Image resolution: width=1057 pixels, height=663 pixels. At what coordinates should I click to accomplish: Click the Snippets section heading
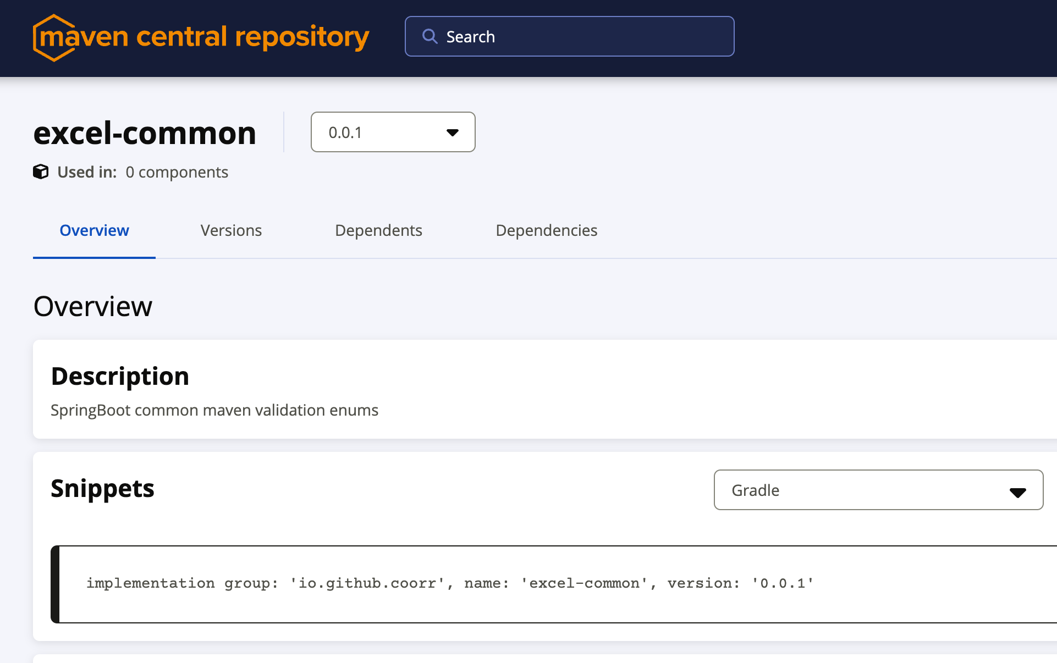tap(102, 488)
